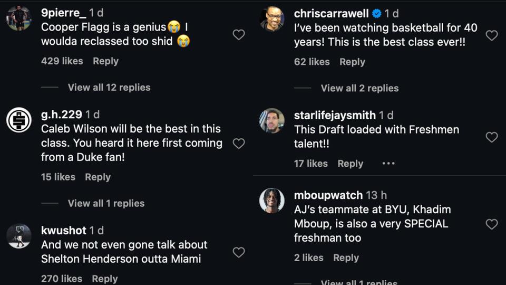
Task: Like kwushot's Shelton Henderson comment
Action: point(239,252)
